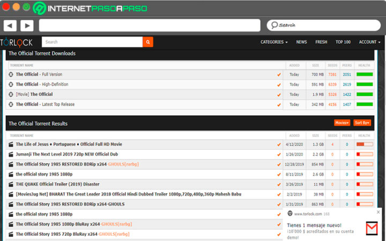Open the Top 100 page
The width and height of the screenshot is (386, 241).
[x=343, y=42]
